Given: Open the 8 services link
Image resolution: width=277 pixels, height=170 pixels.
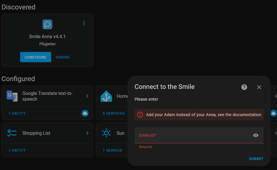Looking at the screenshot, I should pyautogui.click(x=114, y=113).
